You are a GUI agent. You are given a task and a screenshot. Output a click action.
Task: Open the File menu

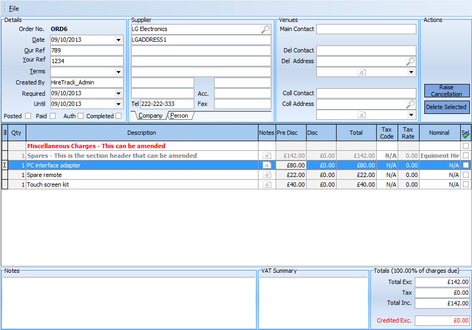(x=14, y=9)
